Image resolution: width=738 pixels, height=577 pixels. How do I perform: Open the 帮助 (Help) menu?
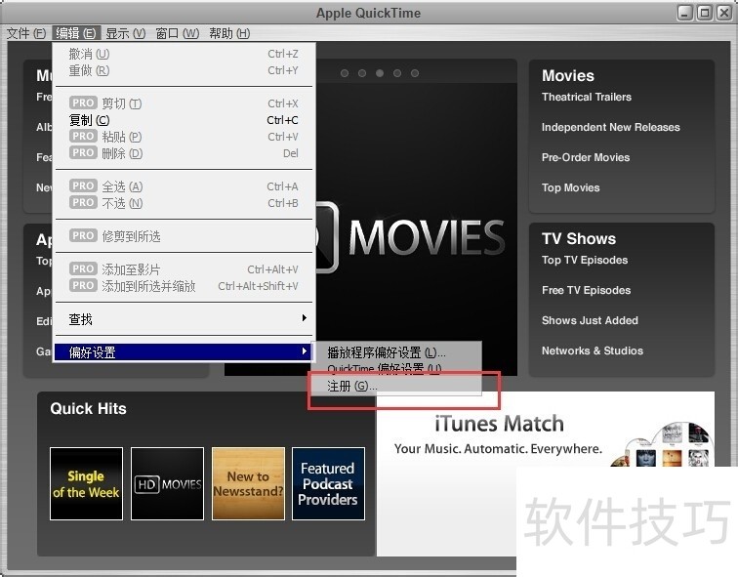tap(228, 33)
